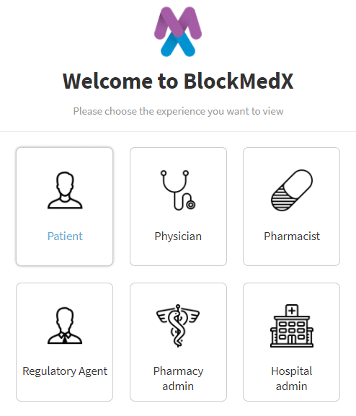356x416 pixels.
Task: Click the Welcome to BlockMedX heading
Action: click(x=178, y=81)
